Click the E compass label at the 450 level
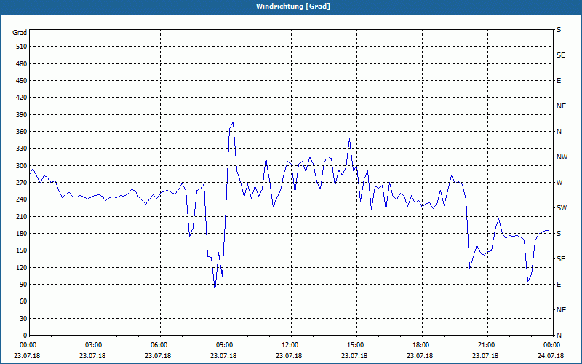 tap(559, 81)
